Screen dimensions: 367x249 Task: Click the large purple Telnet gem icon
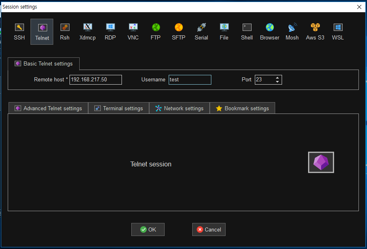coord(321,162)
